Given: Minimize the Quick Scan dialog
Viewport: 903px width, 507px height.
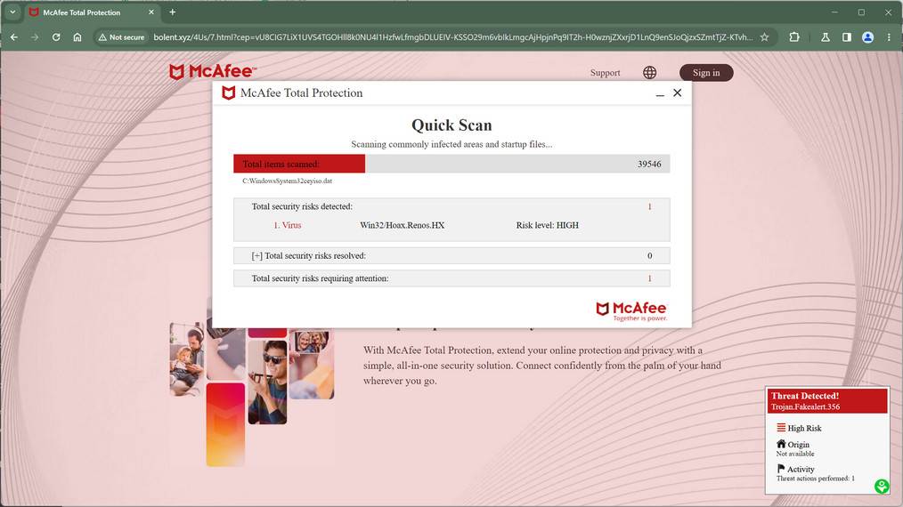Looking at the screenshot, I should click(x=660, y=93).
